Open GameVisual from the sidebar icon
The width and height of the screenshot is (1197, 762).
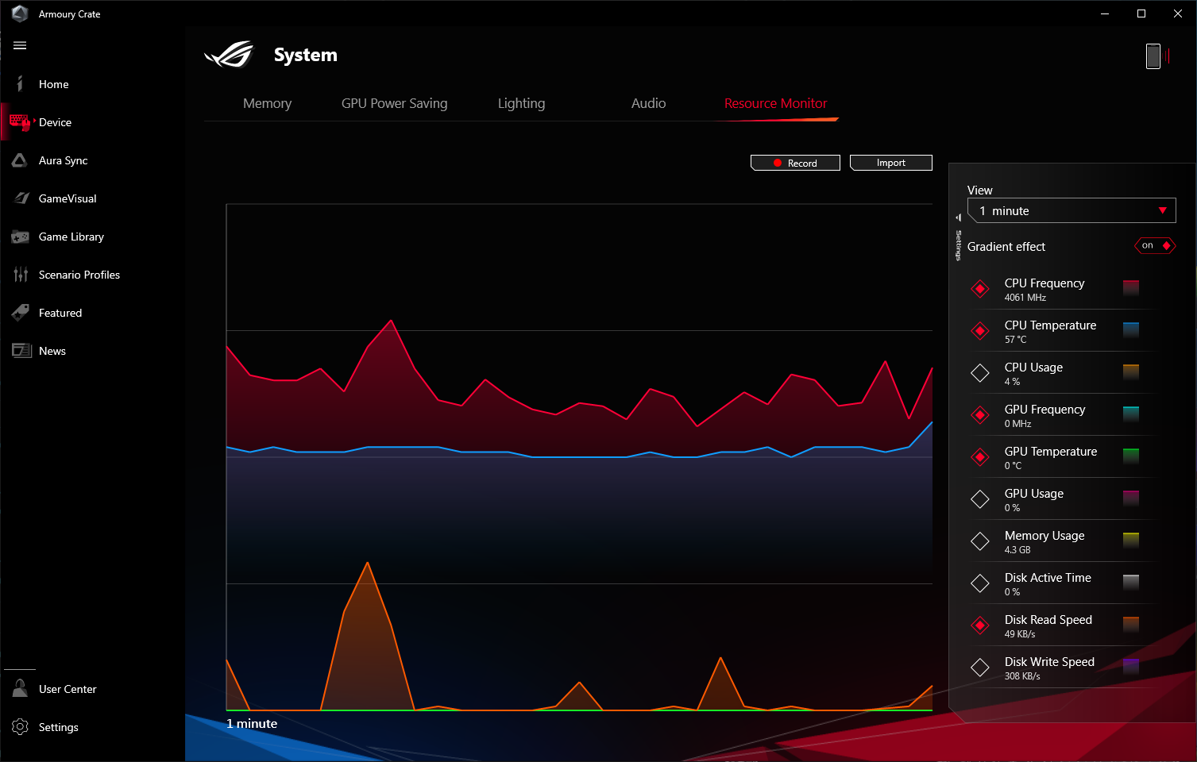tap(21, 198)
